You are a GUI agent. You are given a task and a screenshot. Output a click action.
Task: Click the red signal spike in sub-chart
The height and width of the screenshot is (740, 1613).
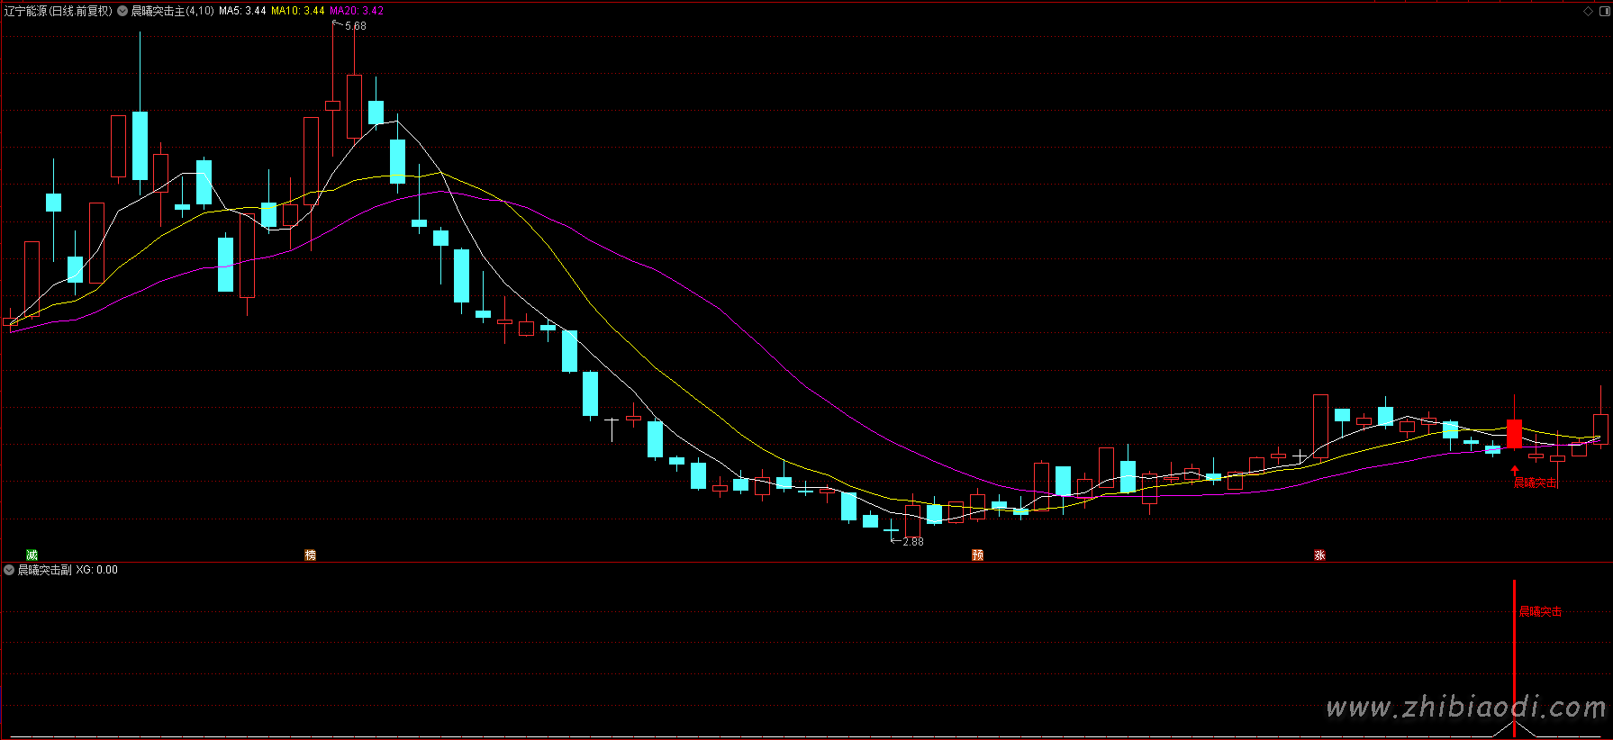1515,658
